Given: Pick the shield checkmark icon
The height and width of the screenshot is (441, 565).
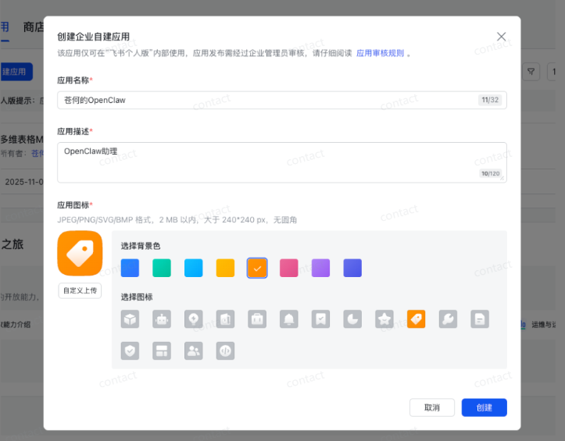Looking at the screenshot, I should (x=131, y=350).
